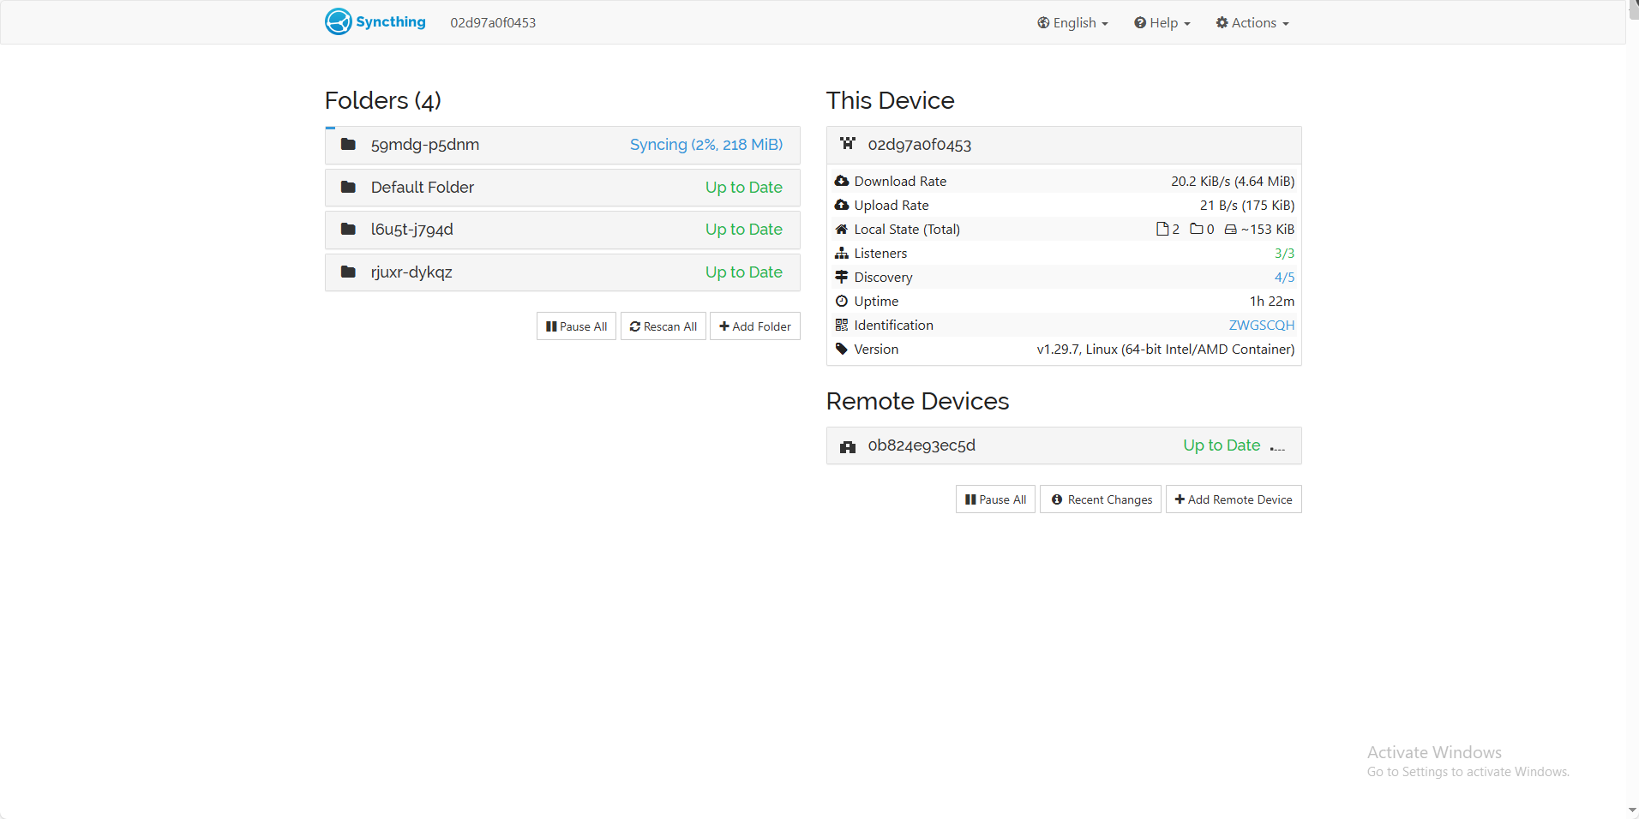
Task: Click the folder icon for l6u5t-j794d
Action: (x=348, y=229)
